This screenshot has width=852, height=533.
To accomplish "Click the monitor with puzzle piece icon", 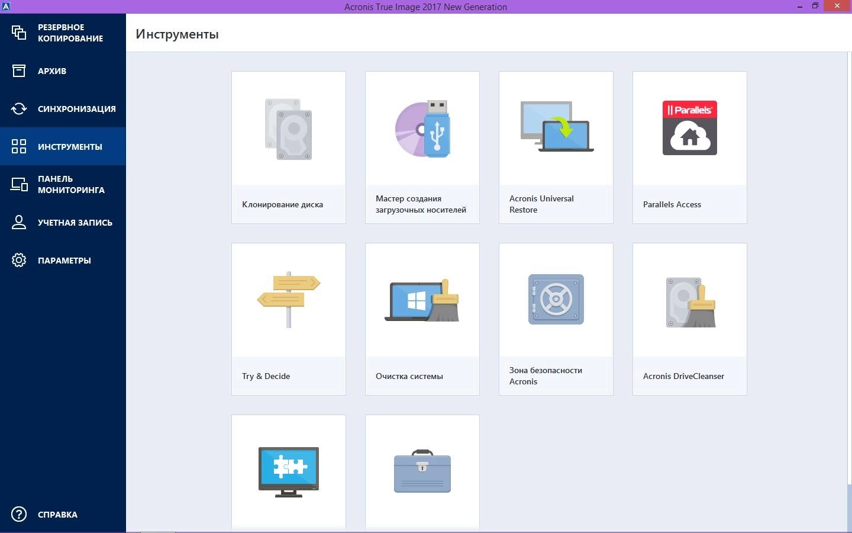I will click(x=289, y=472).
